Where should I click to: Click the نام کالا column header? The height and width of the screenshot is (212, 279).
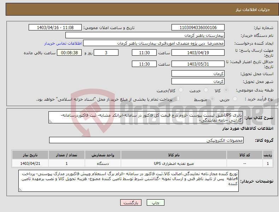point(174,155)
